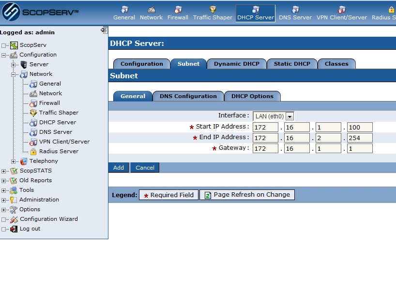The image size is (396, 303).
Task: Switch to the Configuration tab
Action: pos(142,64)
